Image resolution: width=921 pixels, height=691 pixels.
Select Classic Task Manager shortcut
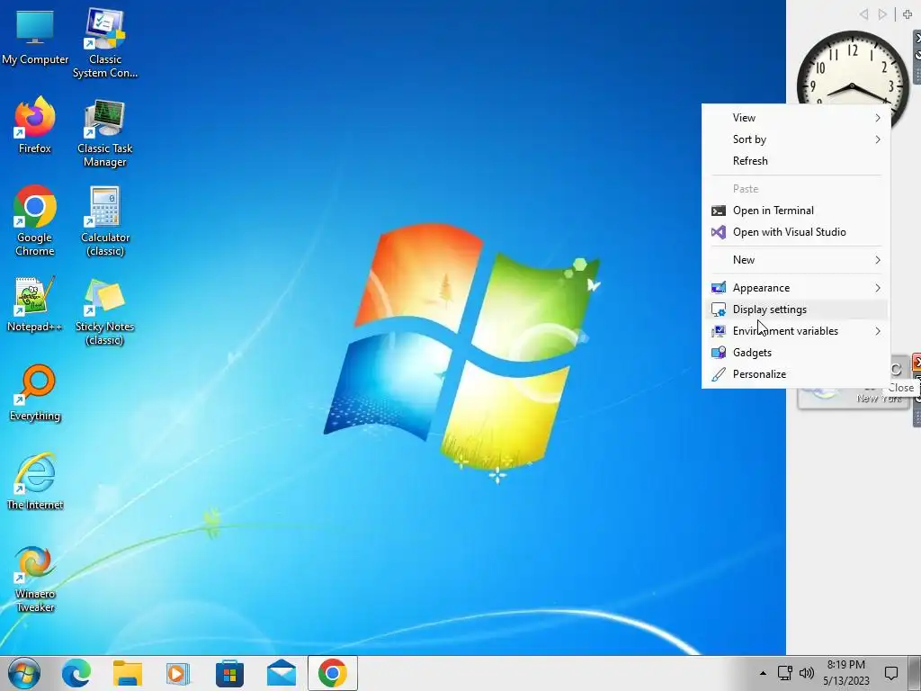[x=105, y=133]
